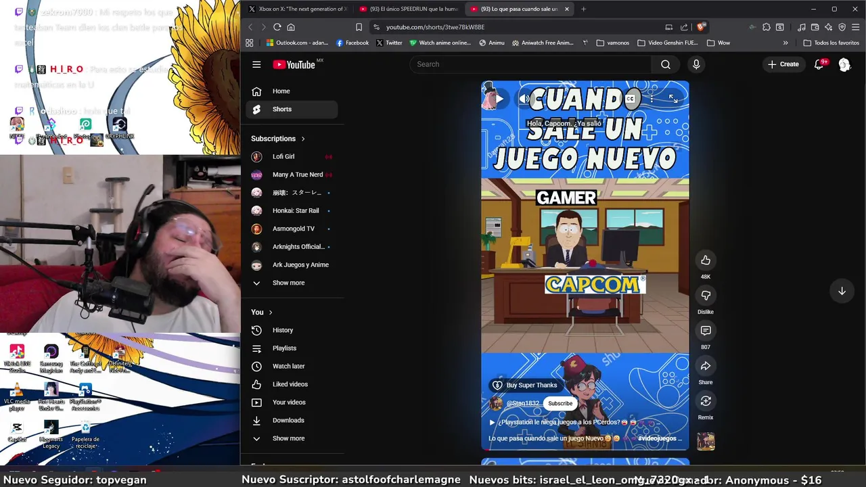Expand subscriptions list with Show more
Screen dimensions: 866x487
click(292, 283)
